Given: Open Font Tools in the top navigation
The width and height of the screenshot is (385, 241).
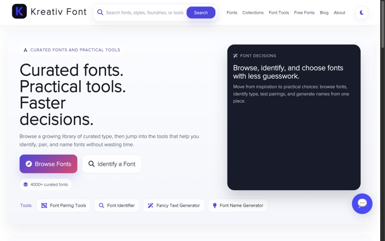Looking at the screenshot, I should pyautogui.click(x=279, y=13).
